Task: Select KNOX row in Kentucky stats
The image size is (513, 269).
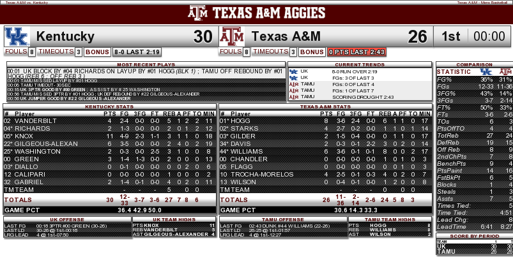Action: 109,136
